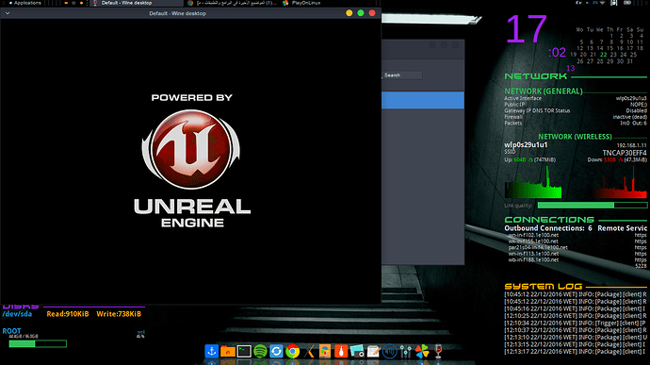Image resolution: width=650 pixels, height=365 pixels.
Task: Minimize the Wine desktop window (yellow button)
Action: [x=349, y=13]
